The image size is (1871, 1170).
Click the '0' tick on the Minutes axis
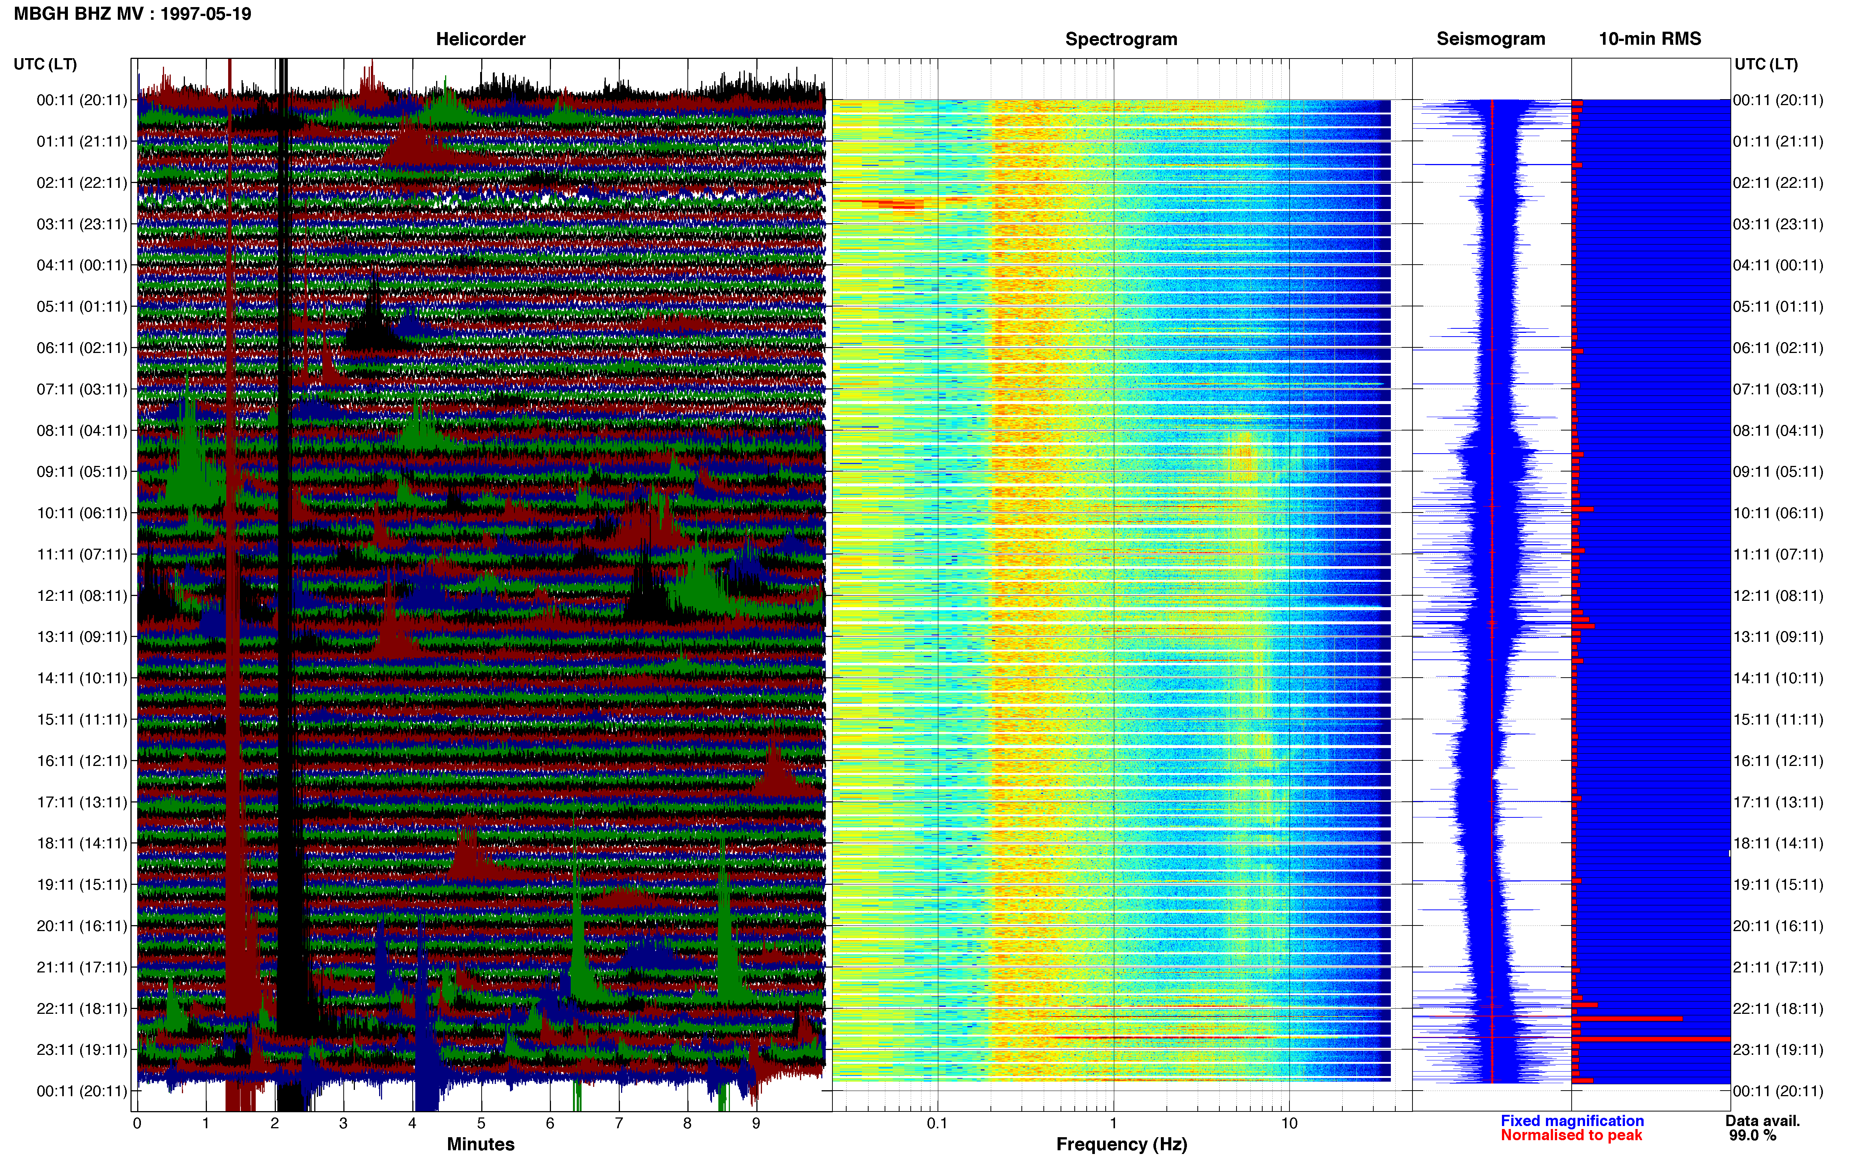point(137,1123)
